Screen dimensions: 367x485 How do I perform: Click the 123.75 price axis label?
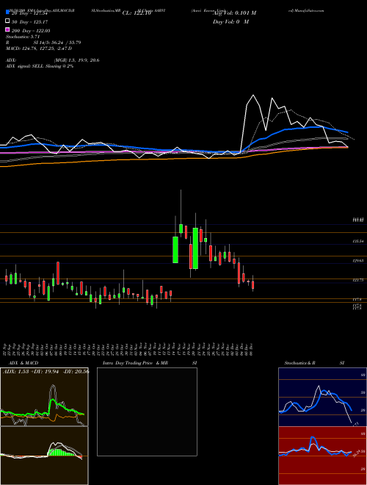[x=358, y=280]
